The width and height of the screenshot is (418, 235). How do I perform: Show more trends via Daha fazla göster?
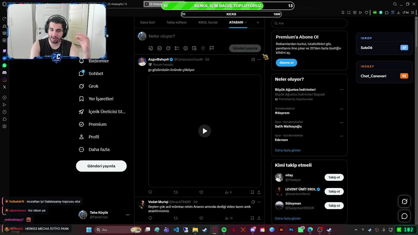click(288, 150)
